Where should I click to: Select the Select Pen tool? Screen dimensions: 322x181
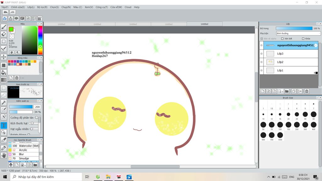click(4, 110)
